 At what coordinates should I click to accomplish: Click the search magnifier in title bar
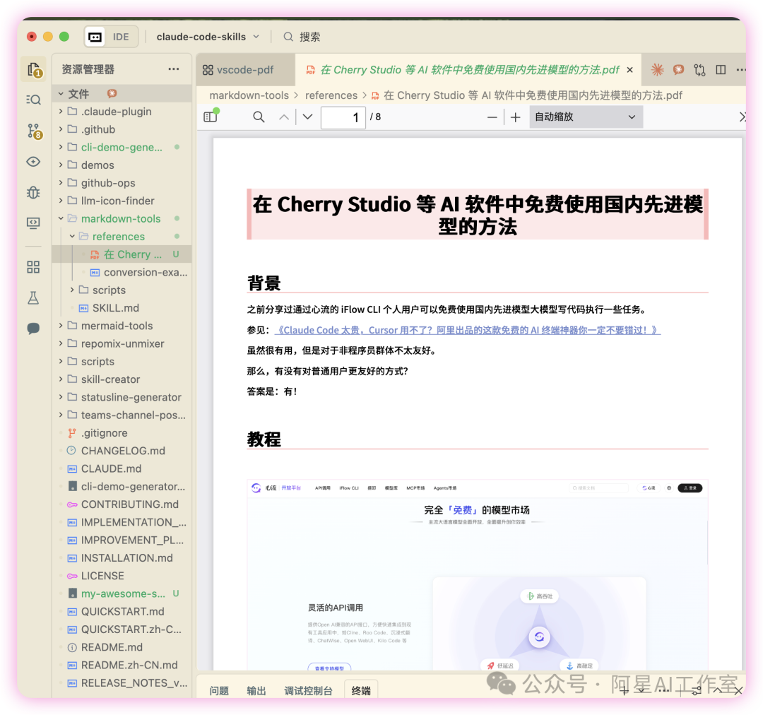pos(288,37)
